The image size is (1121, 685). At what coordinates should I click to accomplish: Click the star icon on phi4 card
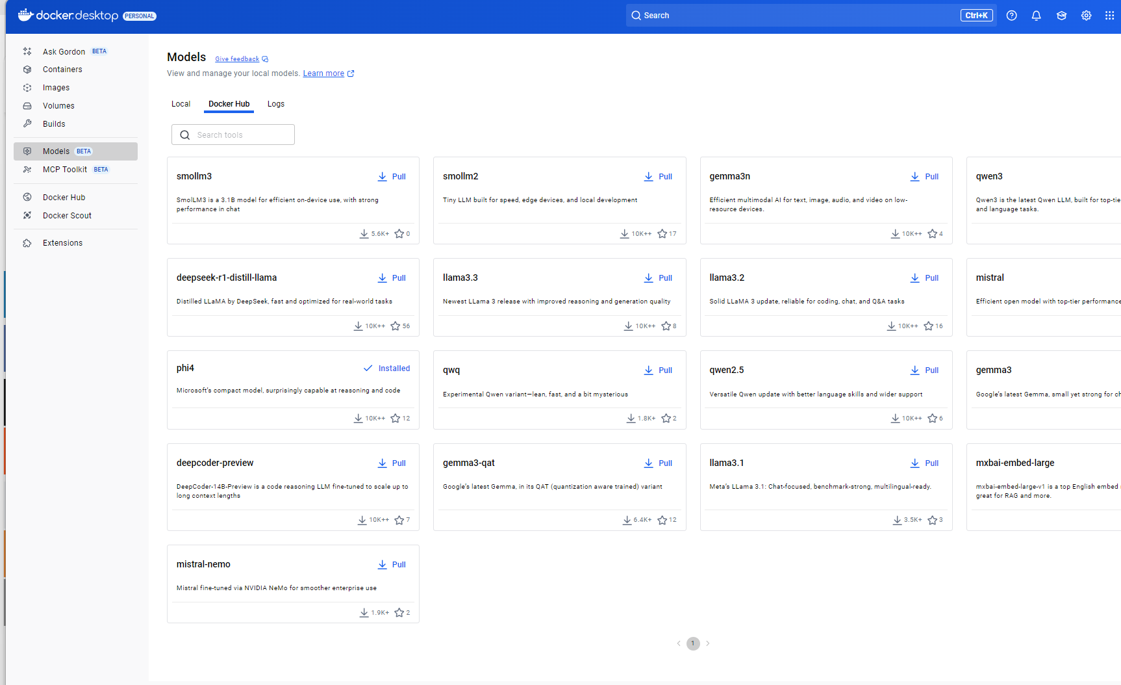coord(395,419)
